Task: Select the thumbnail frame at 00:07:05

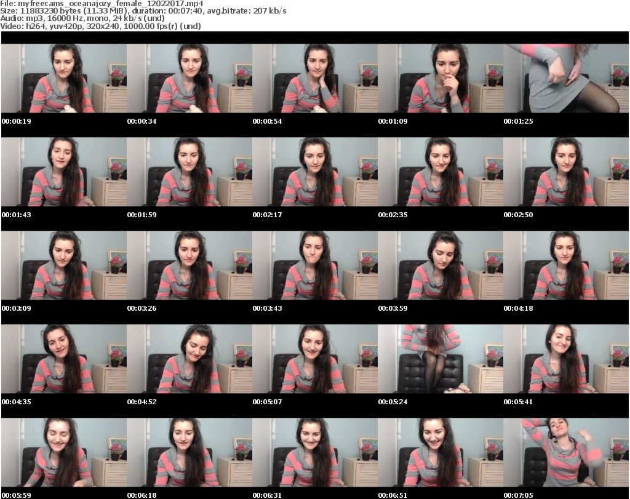Action: [566, 452]
